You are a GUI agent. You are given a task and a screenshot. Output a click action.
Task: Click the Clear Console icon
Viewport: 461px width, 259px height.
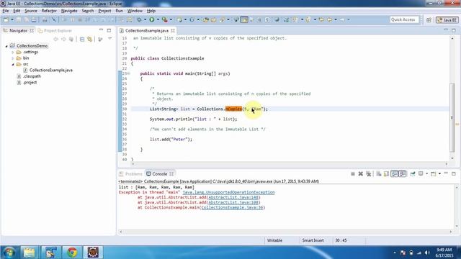[x=379, y=174]
